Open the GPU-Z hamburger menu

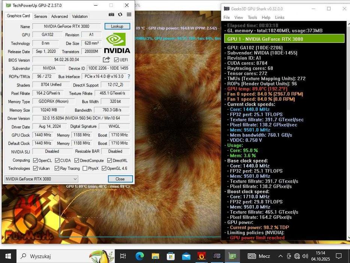(129, 15)
